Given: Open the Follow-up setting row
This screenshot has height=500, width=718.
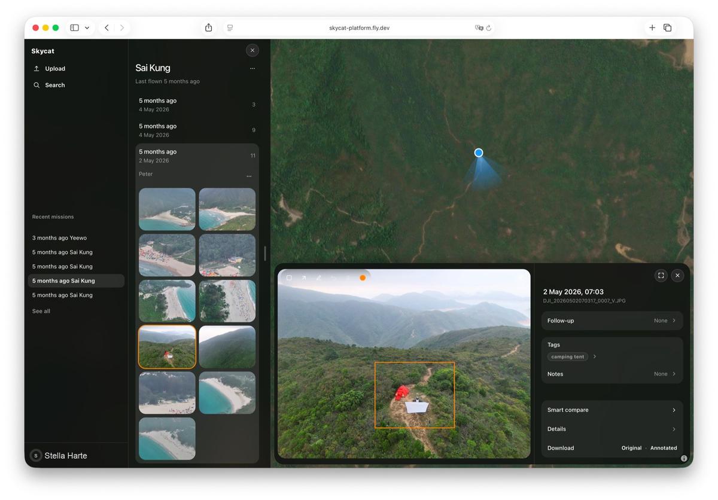Looking at the screenshot, I should pos(612,321).
